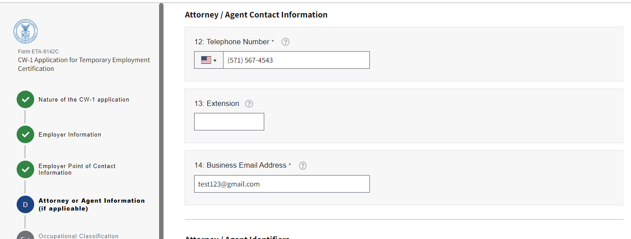The image size is (631, 239).
Task: Open the country flag phone code dropdown
Action: pyautogui.click(x=209, y=60)
